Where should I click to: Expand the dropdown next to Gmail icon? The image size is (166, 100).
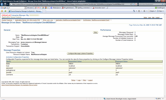coord(41,8)
